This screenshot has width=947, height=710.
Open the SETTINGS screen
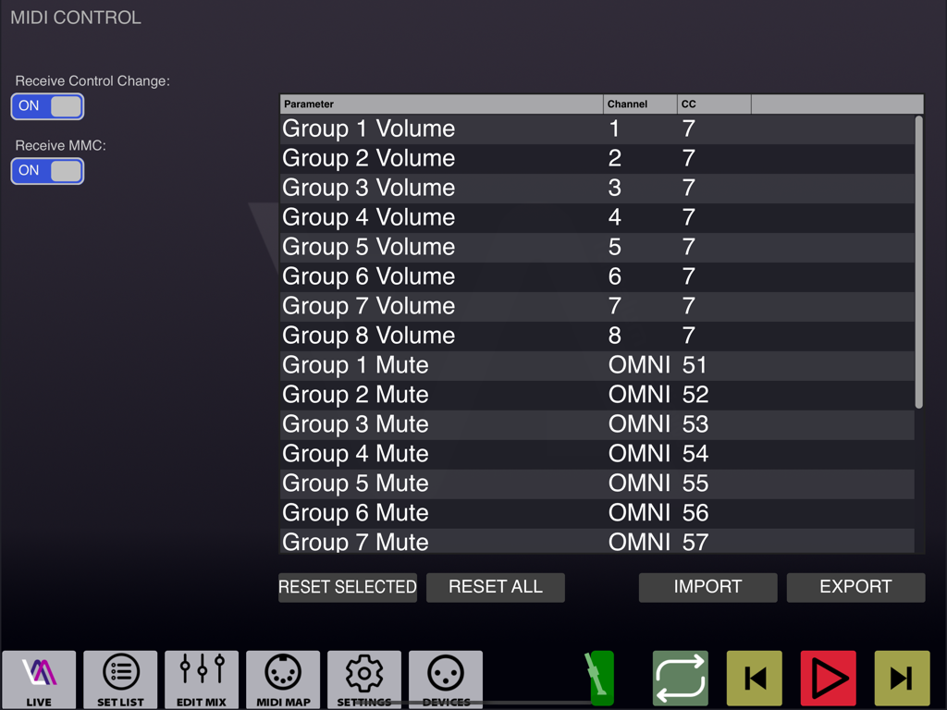click(364, 679)
